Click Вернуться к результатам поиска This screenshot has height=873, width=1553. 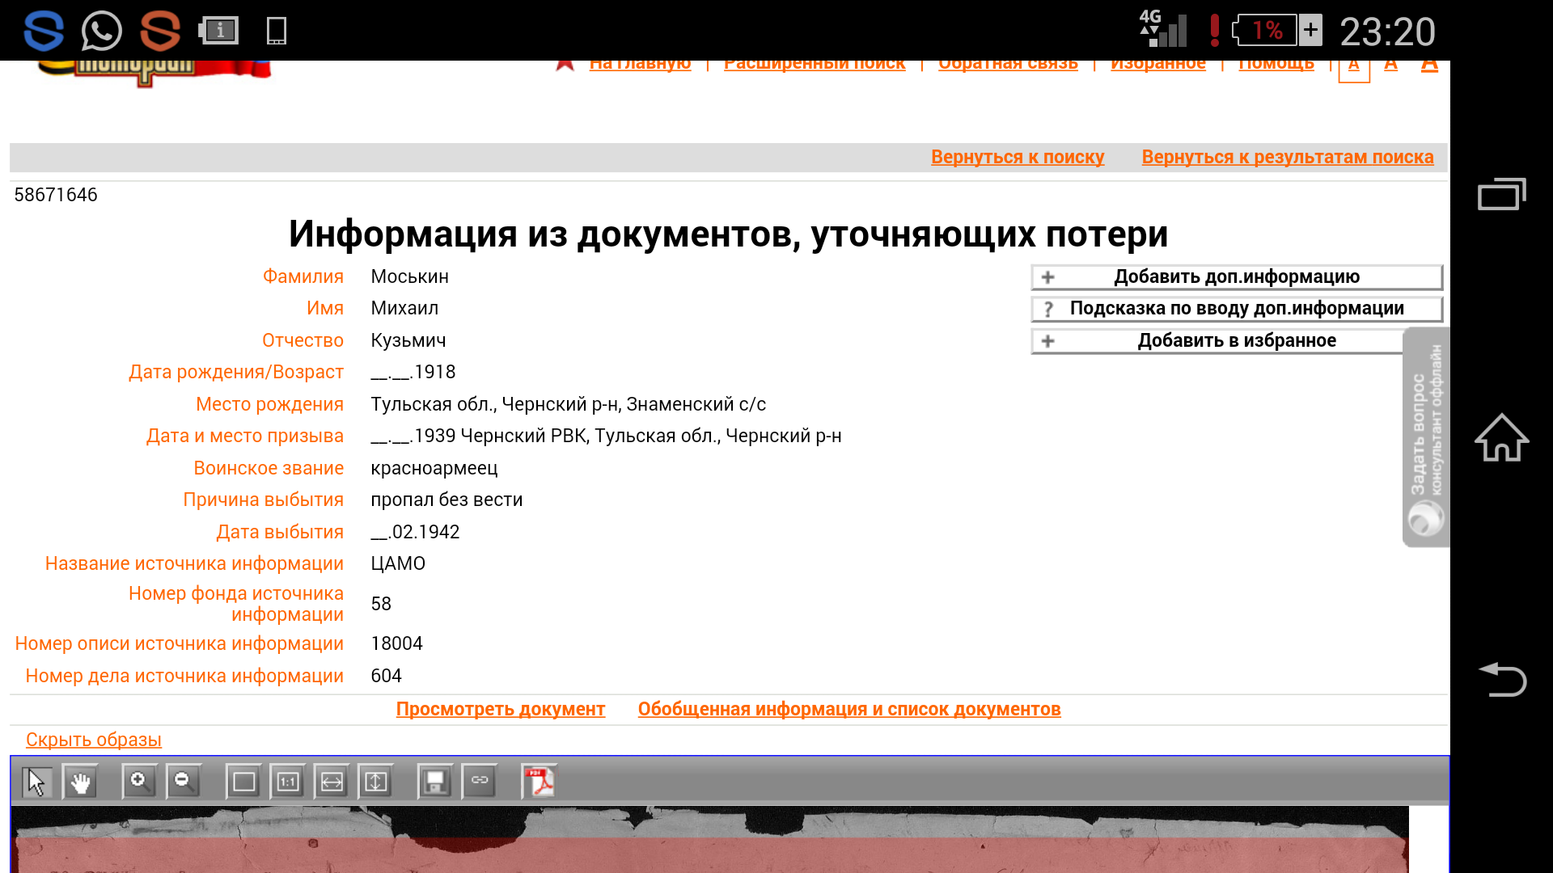coord(1287,158)
